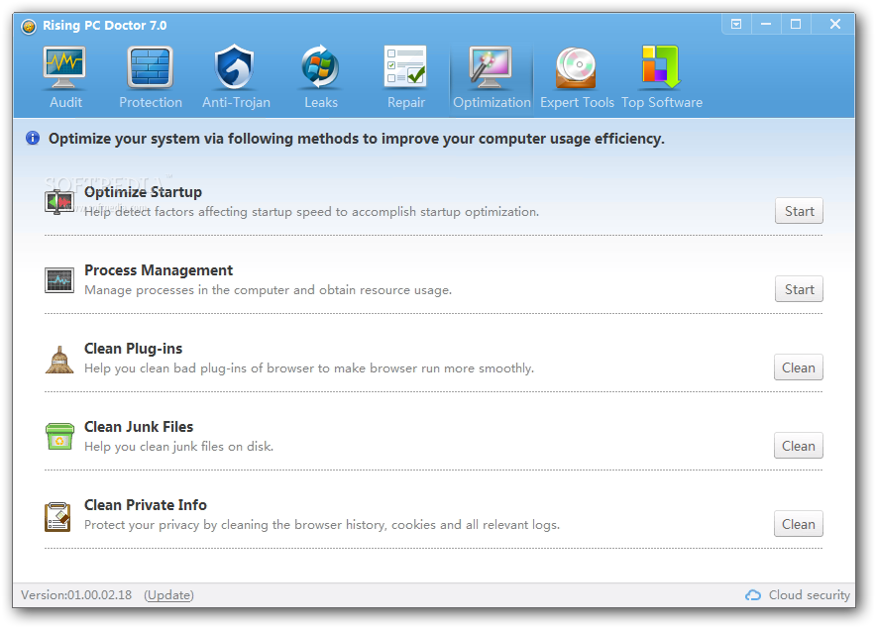Click the Optimize Startup row icon
876x628 pixels.
59,201
